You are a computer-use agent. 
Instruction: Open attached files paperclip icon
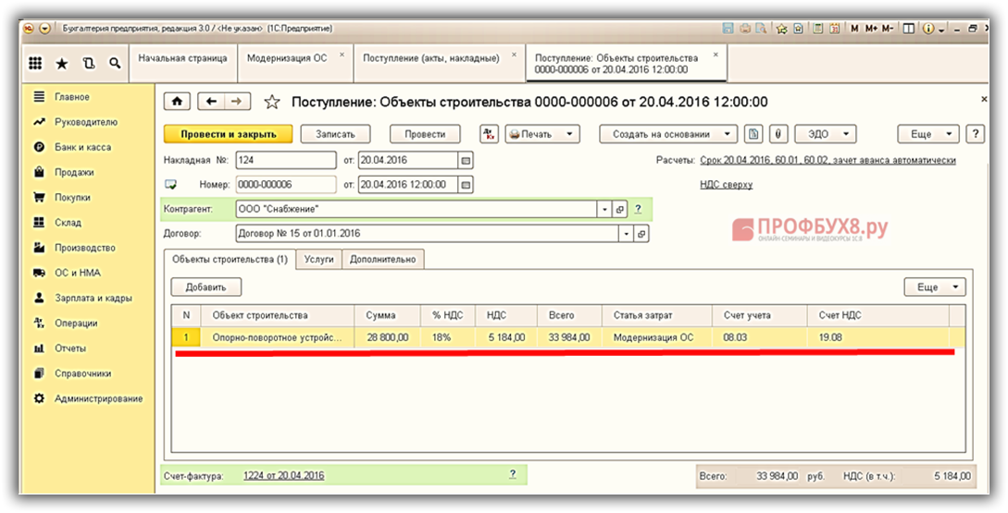click(x=778, y=134)
